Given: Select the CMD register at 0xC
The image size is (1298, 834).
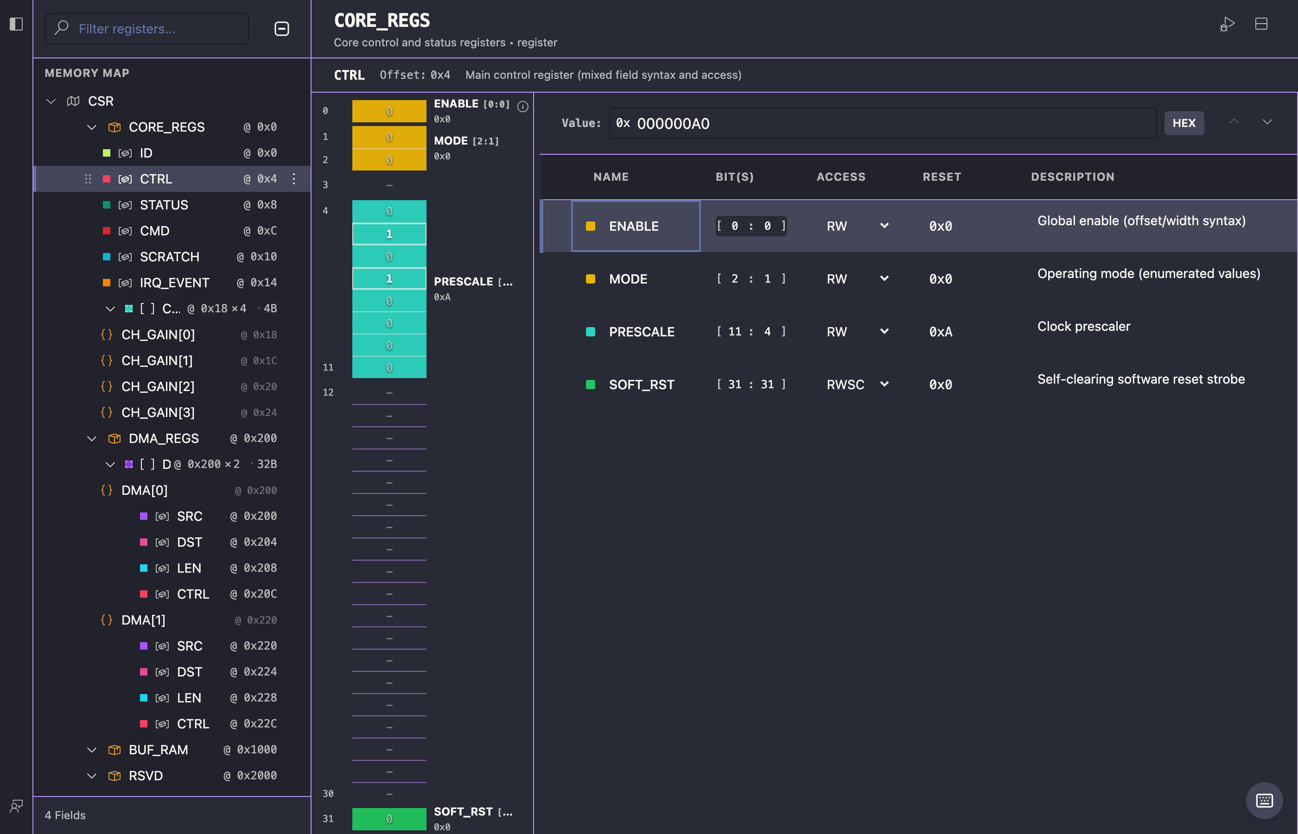Looking at the screenshot, I should [172, 231].
